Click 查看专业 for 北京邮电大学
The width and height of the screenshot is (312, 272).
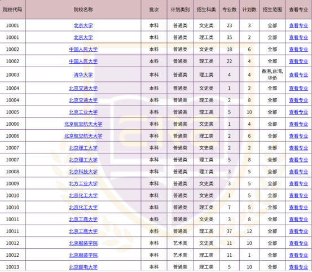[298, 267]
